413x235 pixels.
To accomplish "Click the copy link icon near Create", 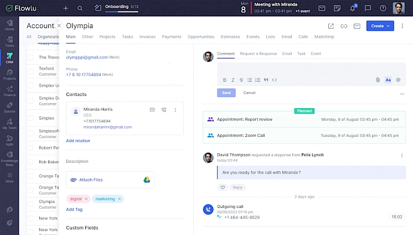I will pos(344,26).
